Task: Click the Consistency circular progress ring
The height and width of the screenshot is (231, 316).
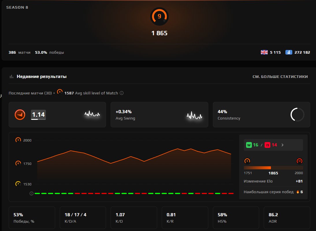Action: coord(297,115)
